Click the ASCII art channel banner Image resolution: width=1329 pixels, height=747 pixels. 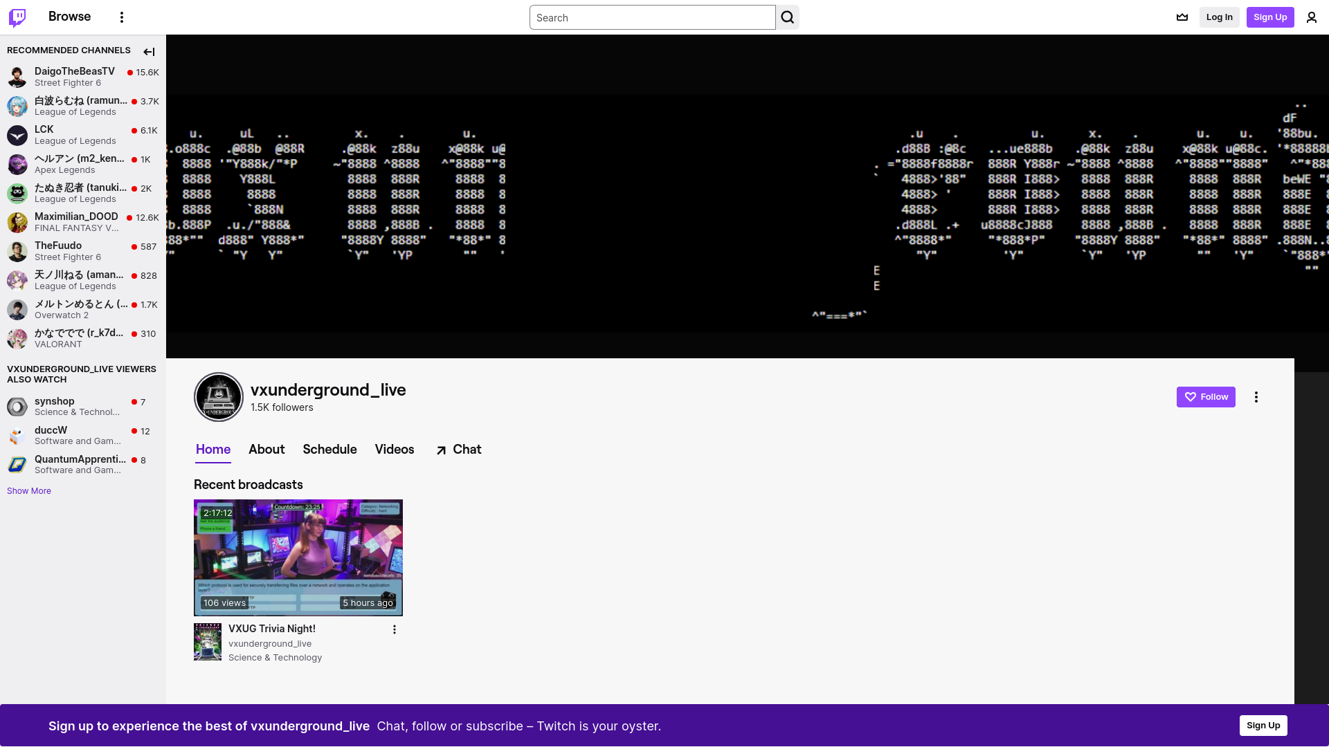pyautogui.click(x=748, y=196)
